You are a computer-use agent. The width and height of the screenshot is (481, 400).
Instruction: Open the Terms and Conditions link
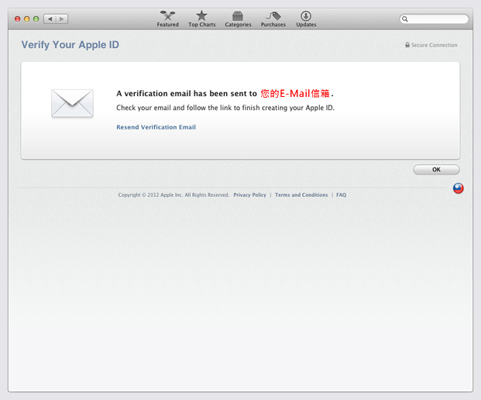[x=301, y=195]
